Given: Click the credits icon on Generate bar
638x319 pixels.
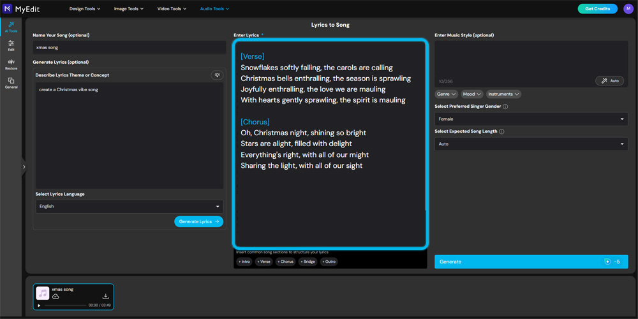Looking at the screenshot, I should 607,262.
